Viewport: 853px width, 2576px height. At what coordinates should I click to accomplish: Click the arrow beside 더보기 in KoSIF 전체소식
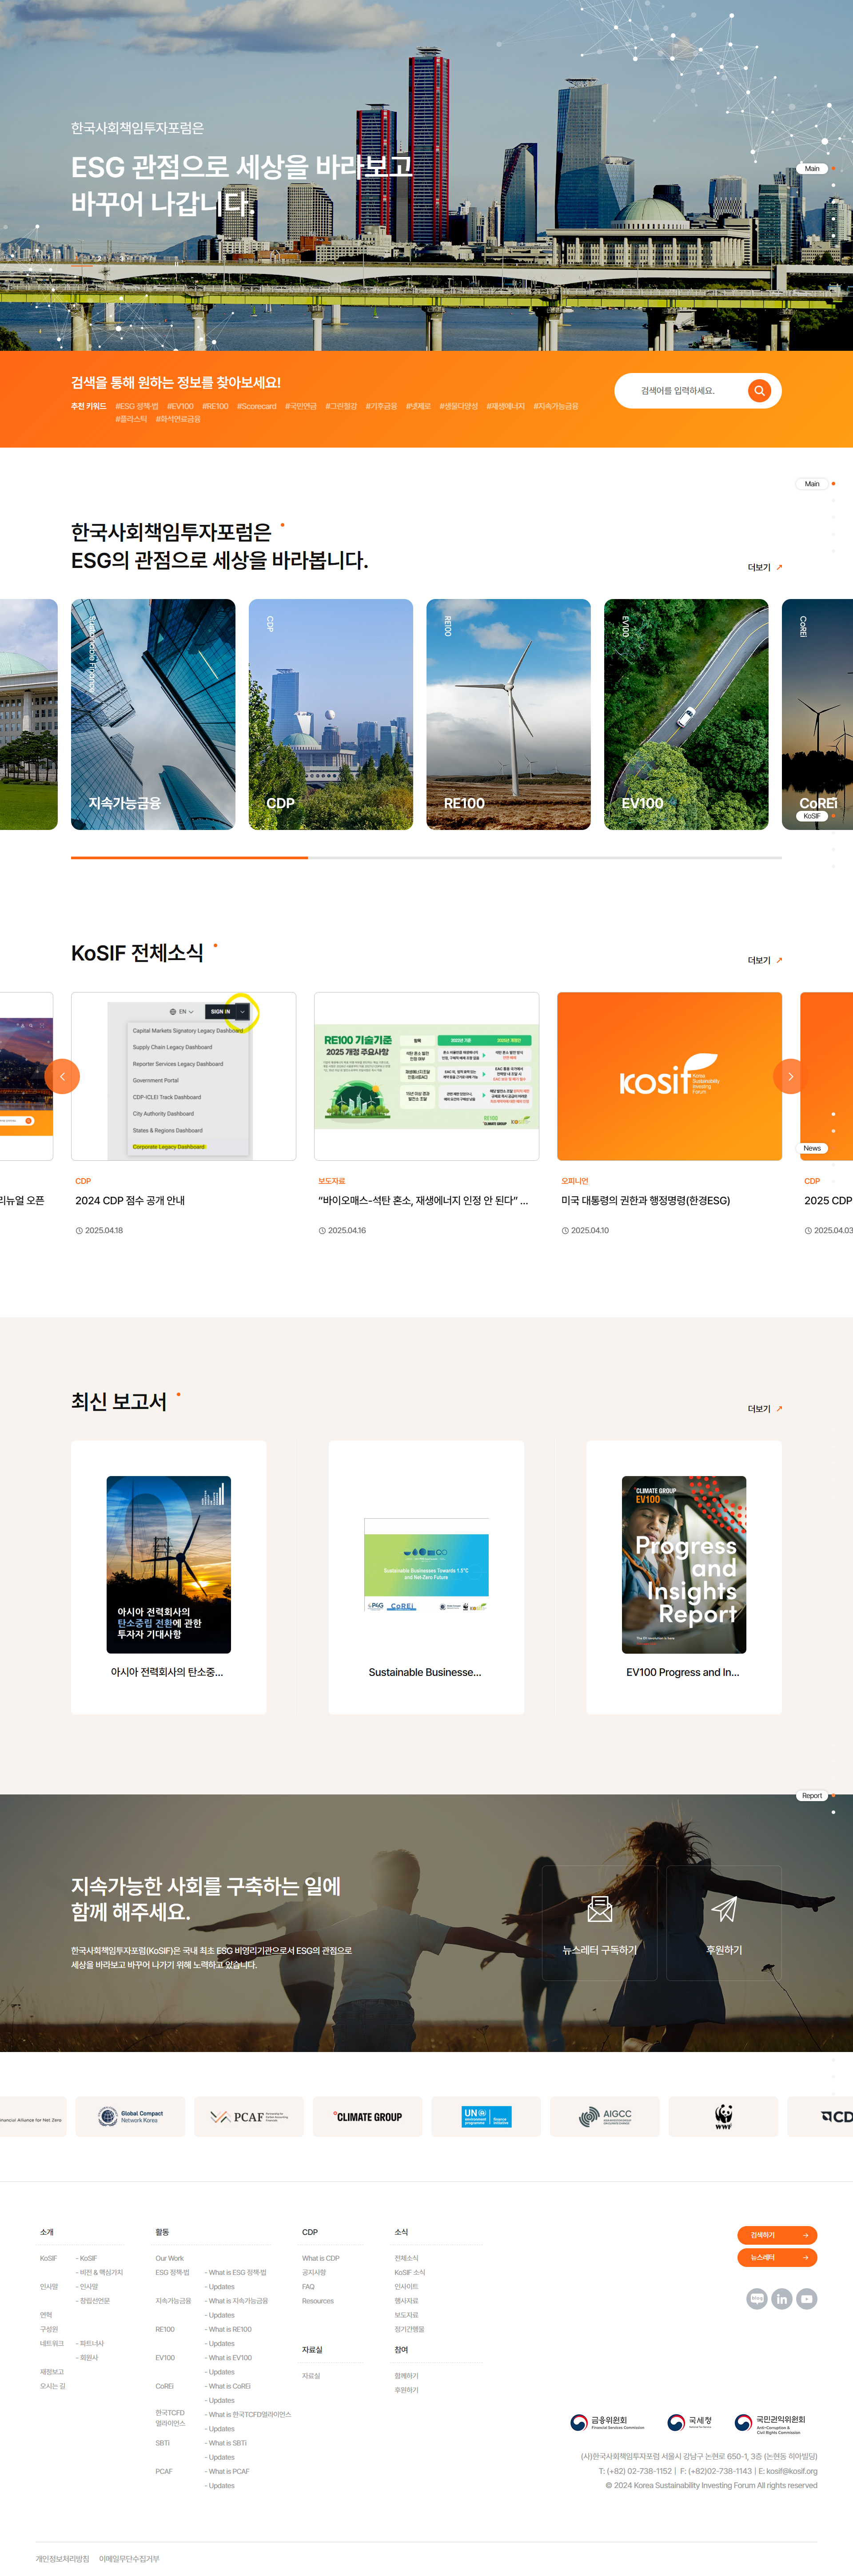pos(779,960)
